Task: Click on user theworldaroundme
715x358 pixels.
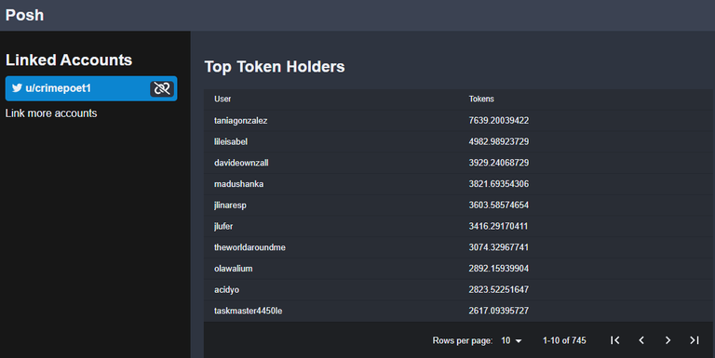Action: (x=250, y=247)
